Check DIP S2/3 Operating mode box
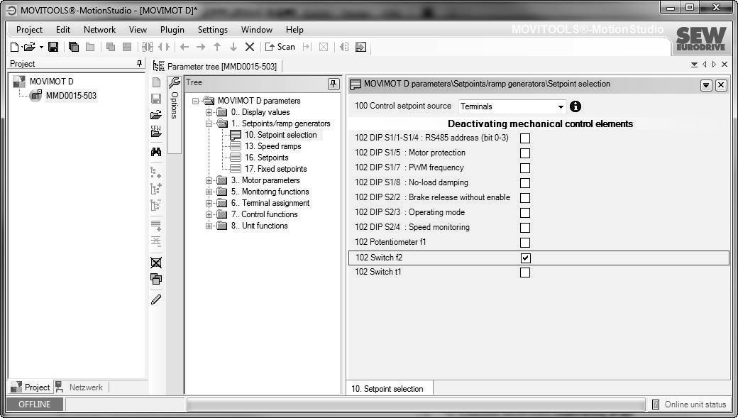Viewport: 738px width, 418px height. tap(525, 213)
